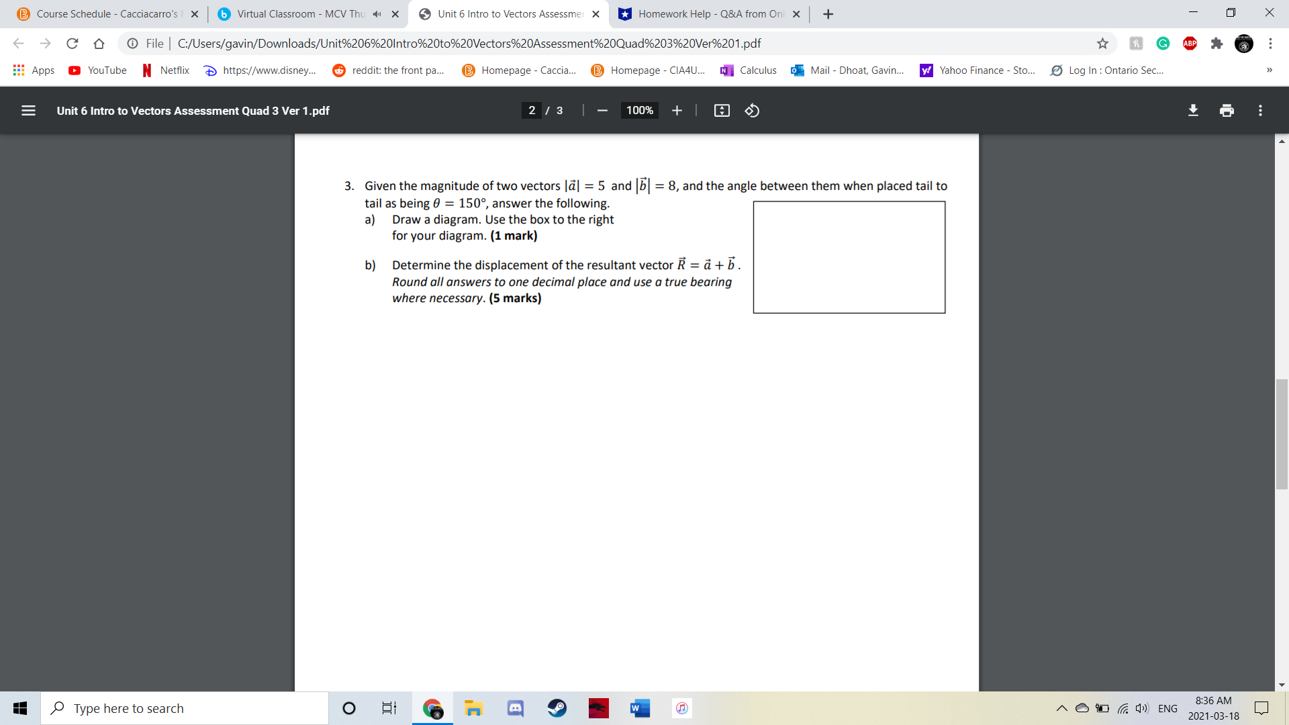Image resolution: width=1289 pixels, height=725 pixels.
Task: Open Chrome extensions menu icon
Action: (x=1219, y=44)
